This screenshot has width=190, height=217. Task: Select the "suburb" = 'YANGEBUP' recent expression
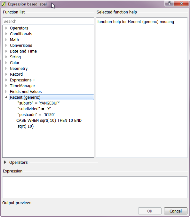click(x=38, y=103)
